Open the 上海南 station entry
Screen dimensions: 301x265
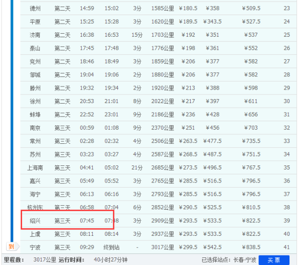click(35, 167)
